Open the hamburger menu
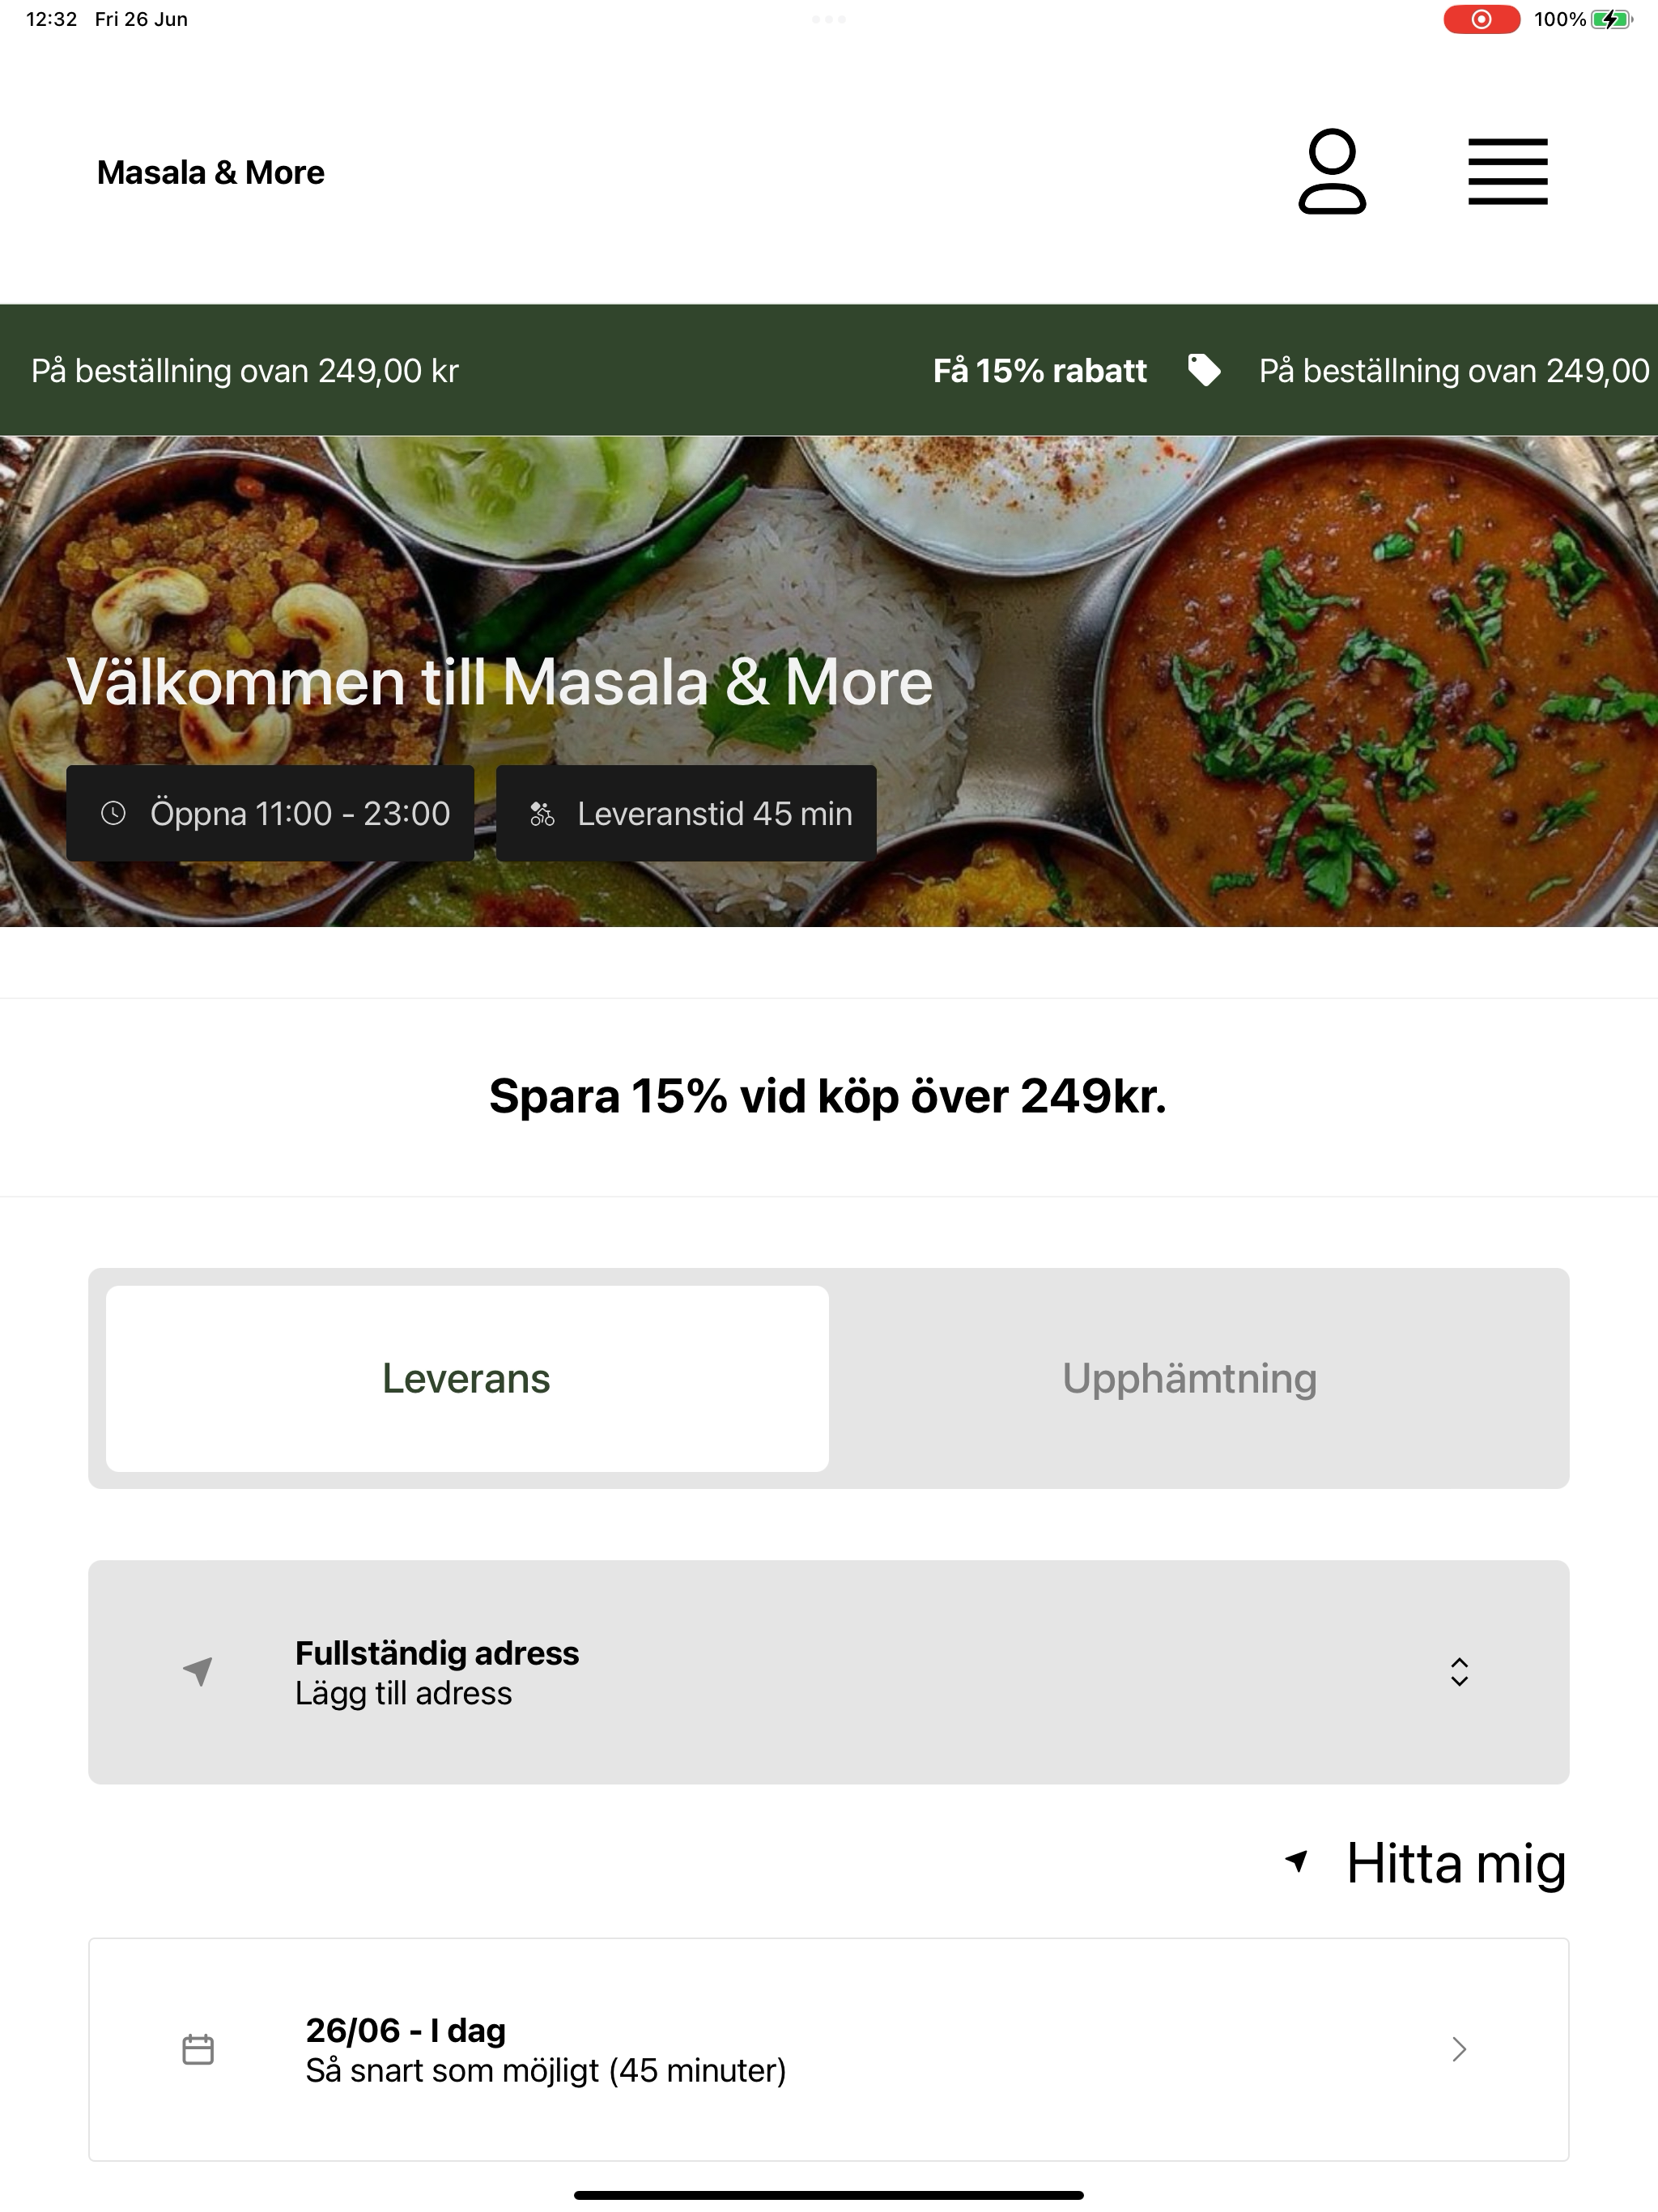 coord(1508,172)
